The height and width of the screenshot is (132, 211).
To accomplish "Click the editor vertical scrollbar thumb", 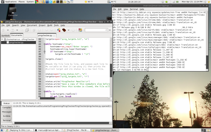I will tap(111, 70).
